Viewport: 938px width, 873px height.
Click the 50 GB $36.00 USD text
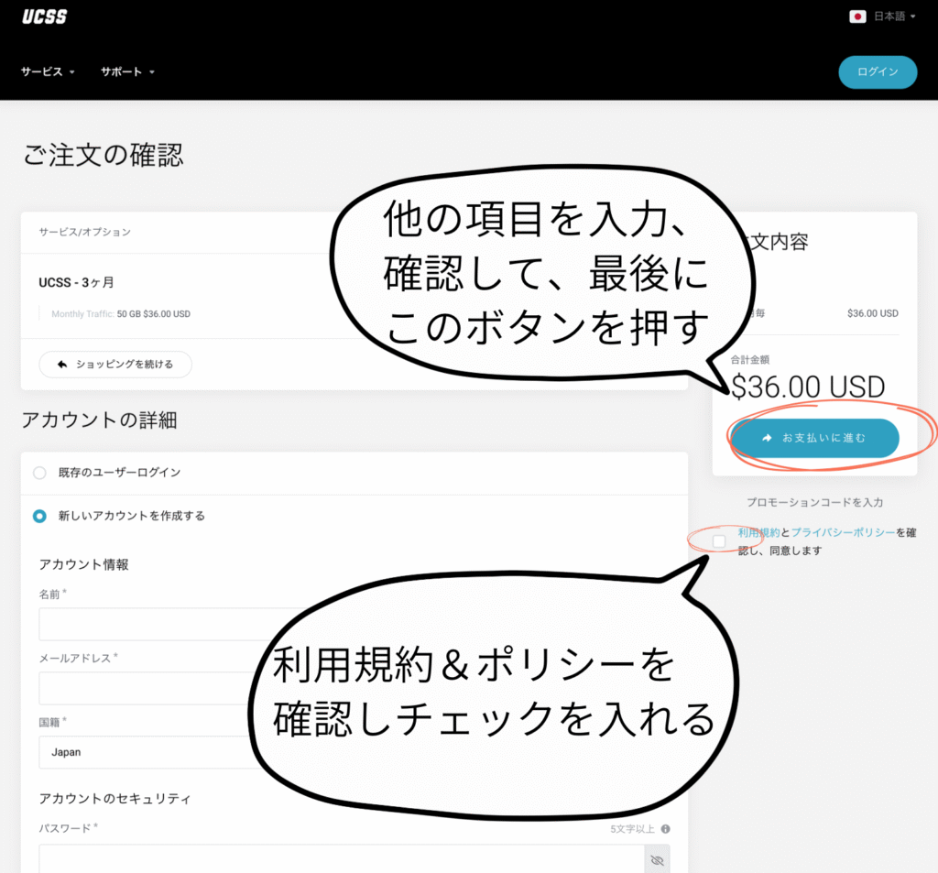[154, 314]
